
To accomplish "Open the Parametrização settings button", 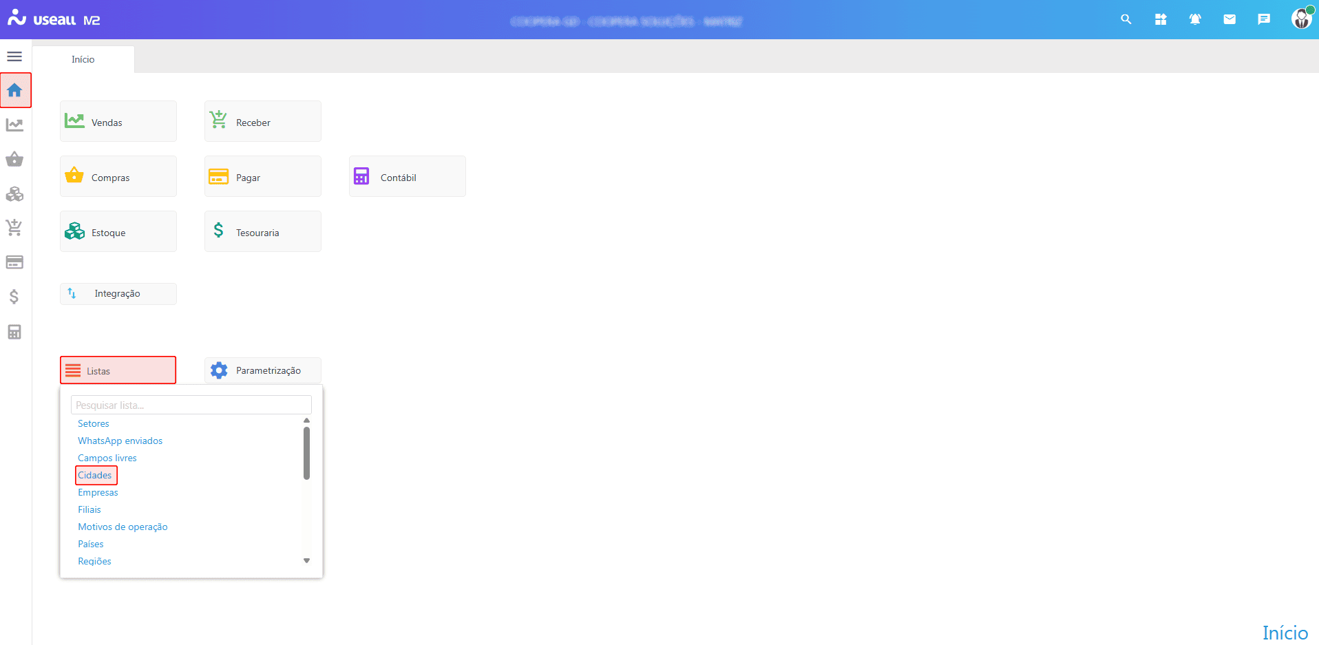I will [x=262, y=370].
